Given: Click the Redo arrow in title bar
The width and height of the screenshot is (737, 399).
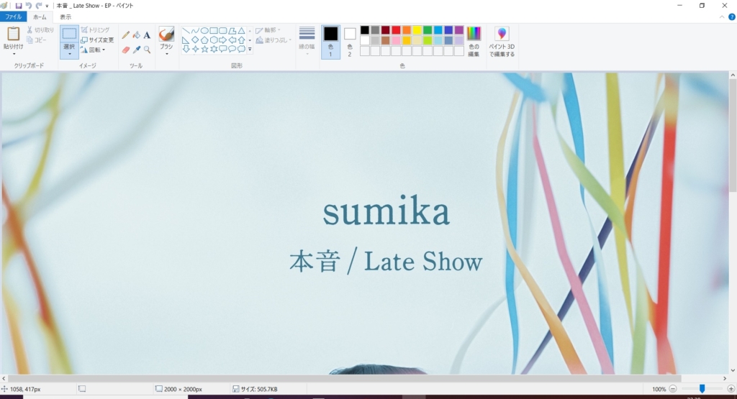Looking at the screenshot, I should pos(39,6).
